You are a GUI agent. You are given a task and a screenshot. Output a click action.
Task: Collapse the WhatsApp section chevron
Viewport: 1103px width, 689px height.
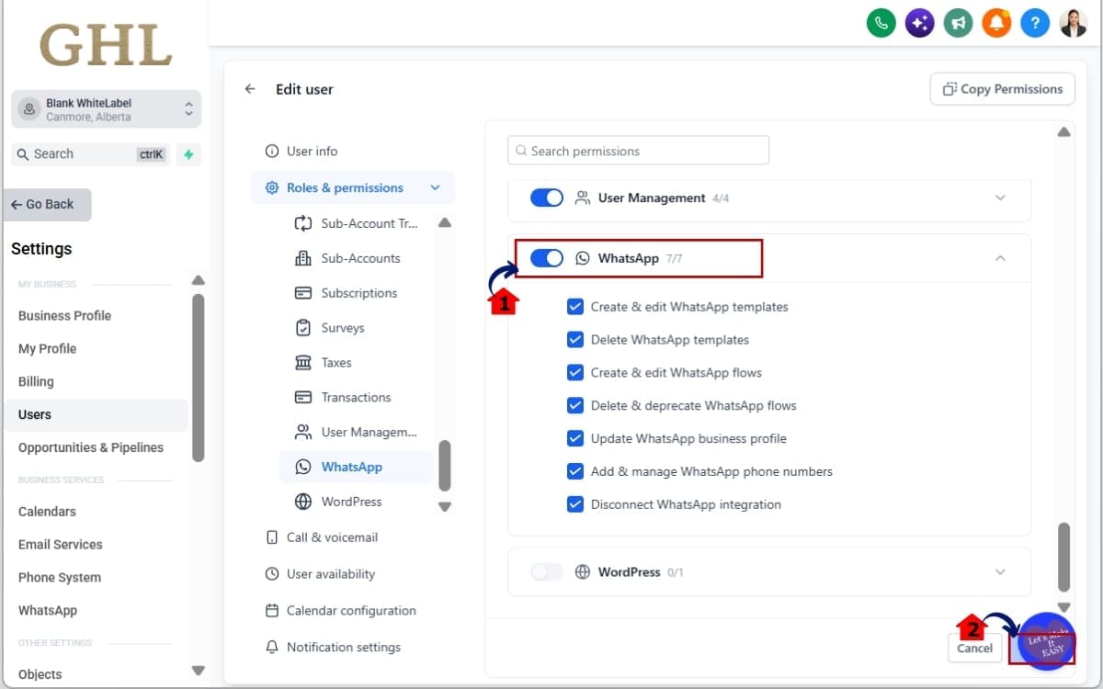[x=1001, y=258]
